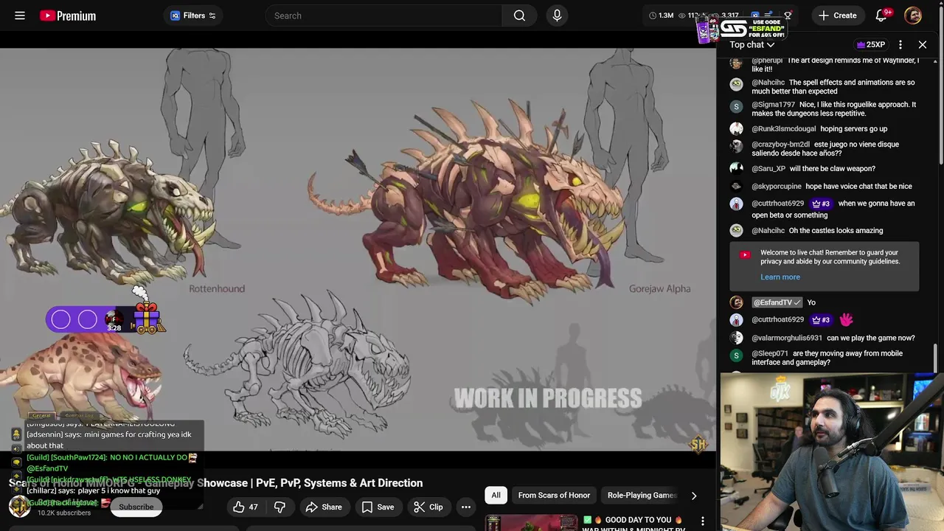Screen dimensions: 944x531
Task: Subscribe to the channel
Action: (136, 507)
